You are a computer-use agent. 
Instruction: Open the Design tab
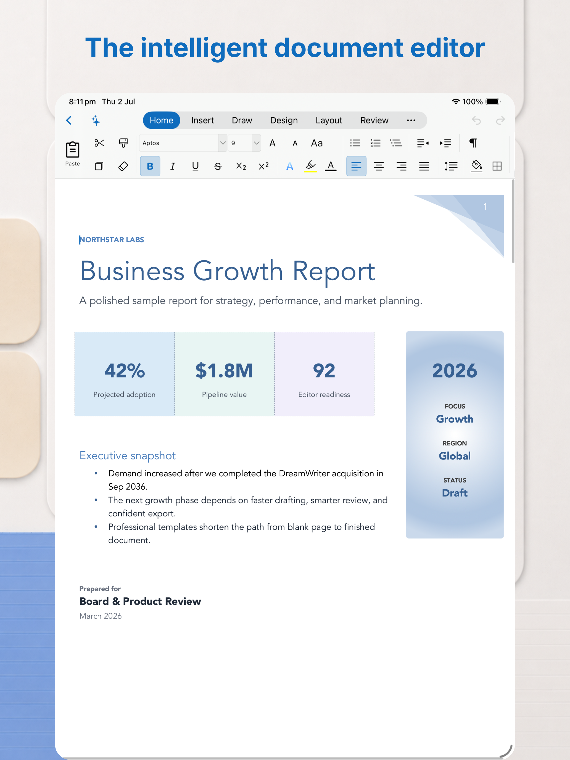tap(284, 120)
